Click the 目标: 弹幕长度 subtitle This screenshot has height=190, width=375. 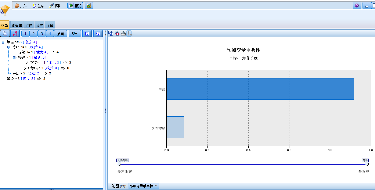243,58
